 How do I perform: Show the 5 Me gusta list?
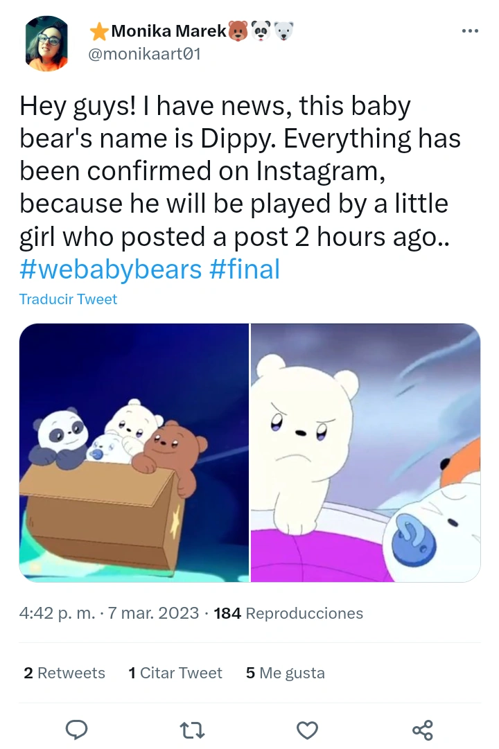(x=285, y=673)
